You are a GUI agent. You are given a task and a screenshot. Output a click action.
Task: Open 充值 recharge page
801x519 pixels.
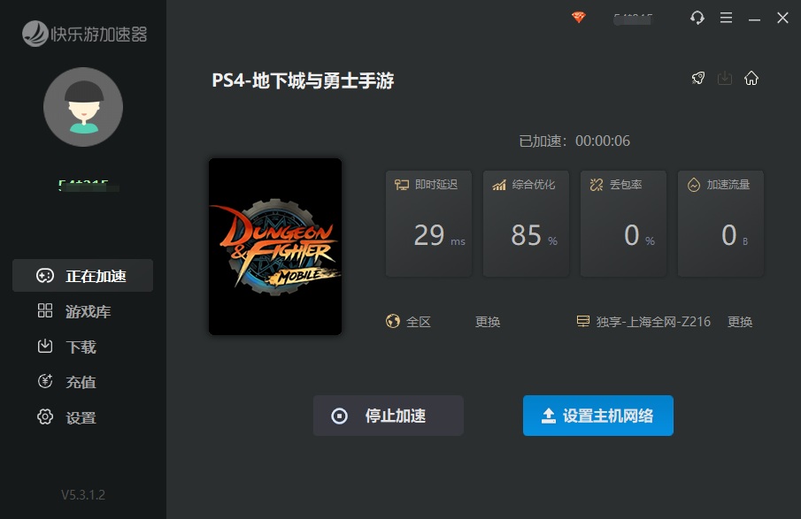(83, 382)
